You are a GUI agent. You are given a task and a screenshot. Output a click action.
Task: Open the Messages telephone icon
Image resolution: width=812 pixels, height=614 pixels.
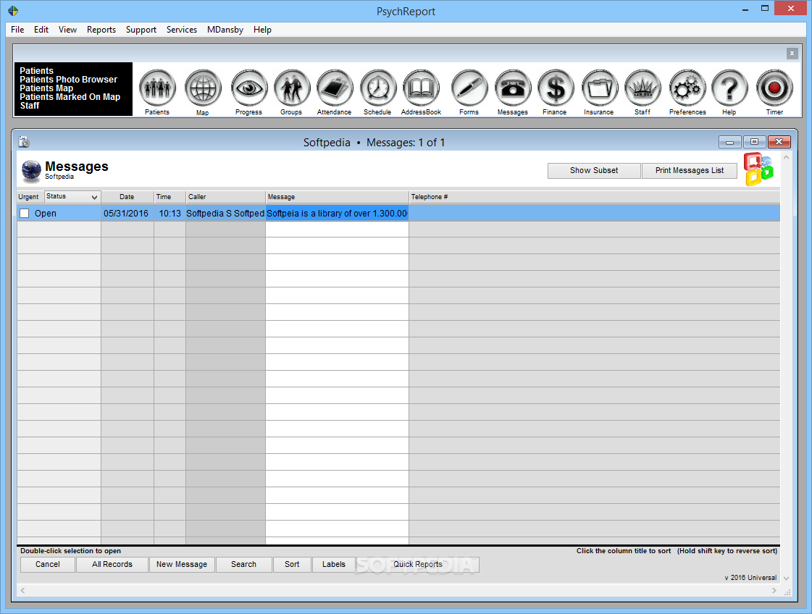click(513, 88)
